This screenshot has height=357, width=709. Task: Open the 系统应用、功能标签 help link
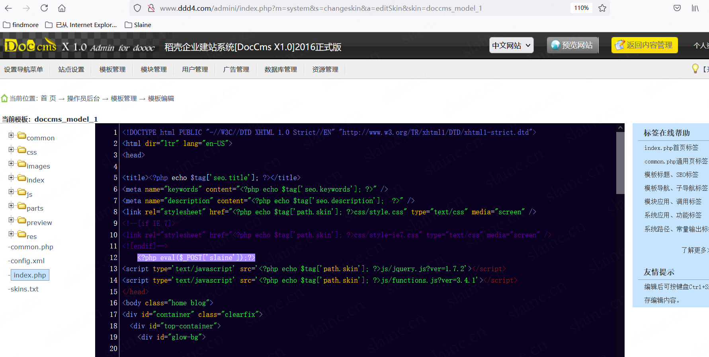(673, 215)
